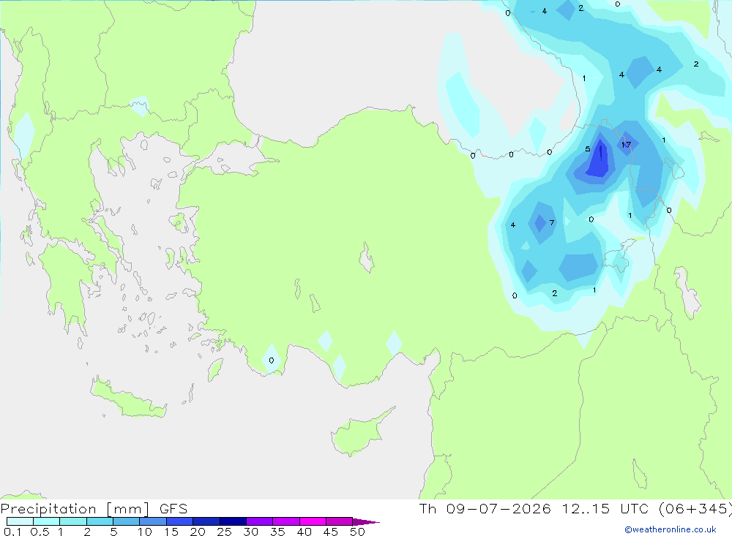
Task: Click the date text 'Th 09-07-2026'
Action: point(485,508)
